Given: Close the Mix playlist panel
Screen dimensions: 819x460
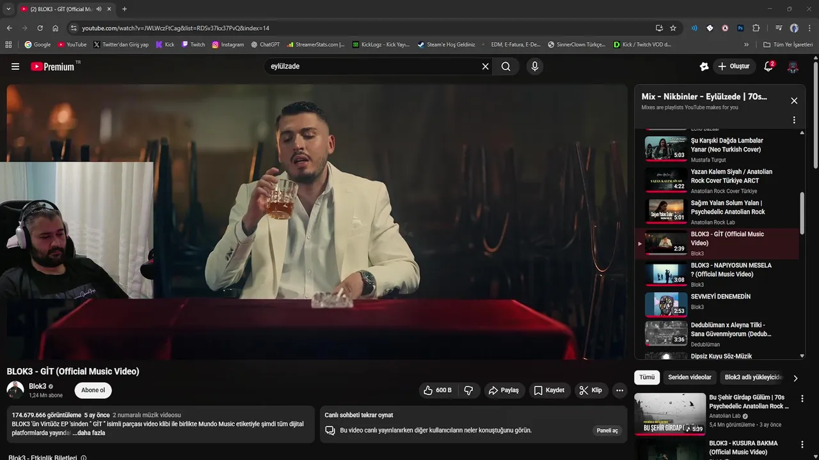Looking at the screenshot, I should tap(794, 101).
